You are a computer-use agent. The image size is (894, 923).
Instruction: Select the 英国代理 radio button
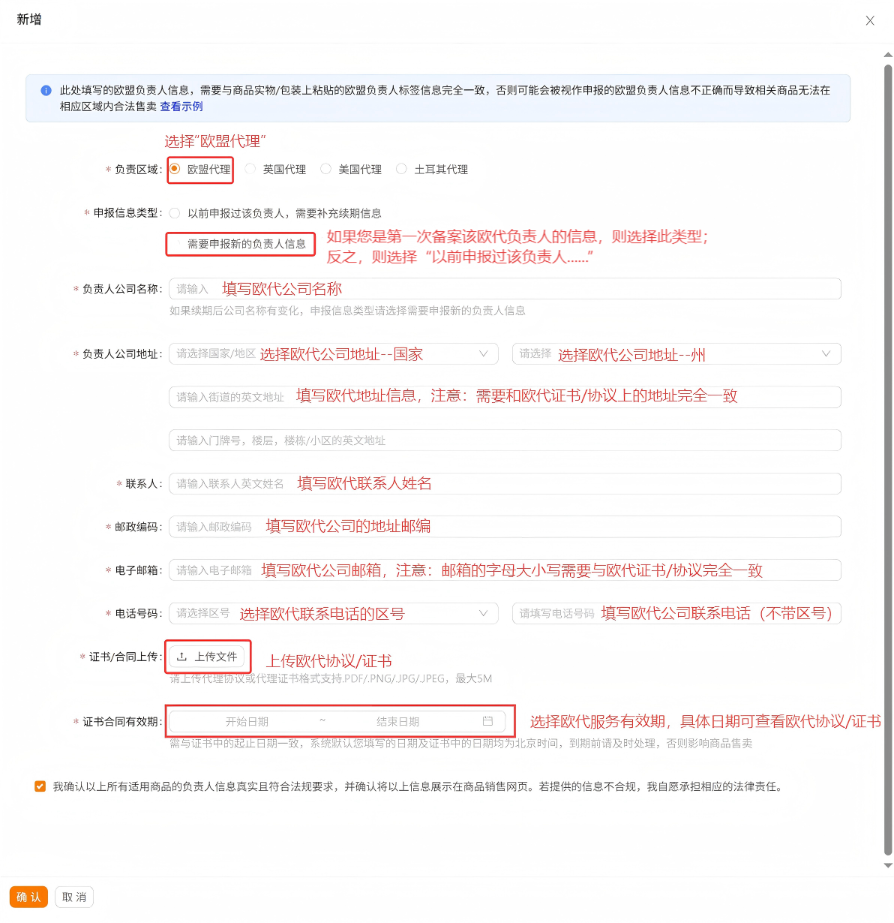tap(250, 169)
